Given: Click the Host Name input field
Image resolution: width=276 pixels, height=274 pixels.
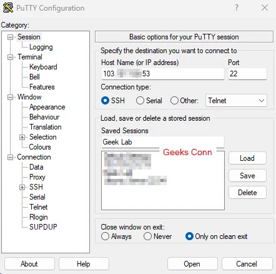Looking at the screenshot, I should [x=163, y=74].
